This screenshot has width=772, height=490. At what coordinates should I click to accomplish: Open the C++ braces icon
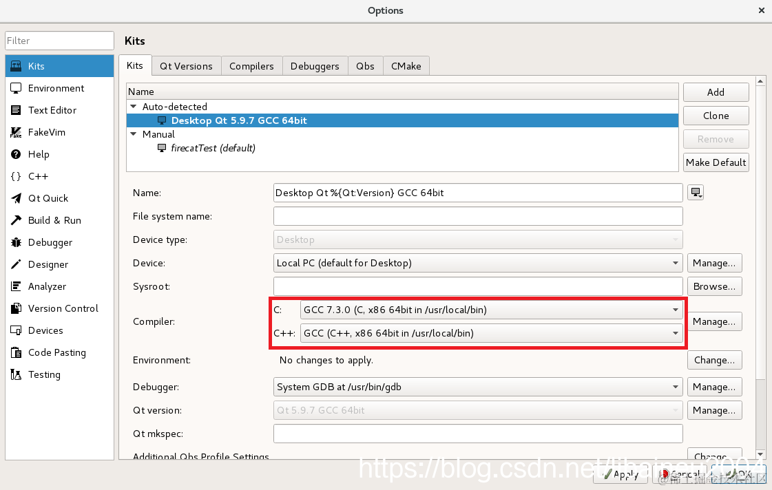coord(16,176)
